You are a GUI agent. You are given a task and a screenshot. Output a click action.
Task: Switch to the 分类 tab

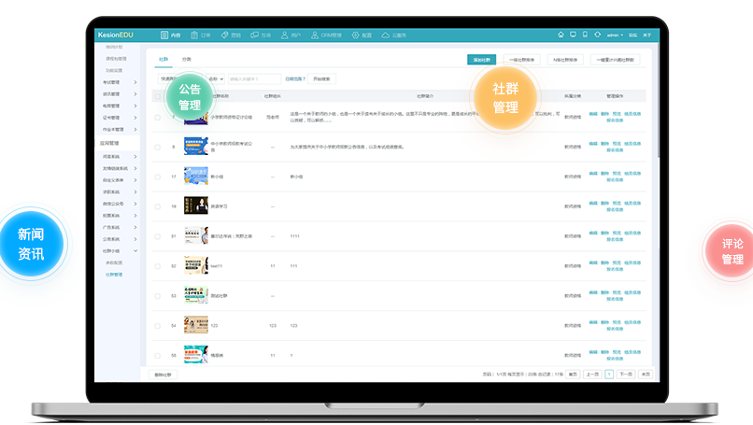point(187,59)
